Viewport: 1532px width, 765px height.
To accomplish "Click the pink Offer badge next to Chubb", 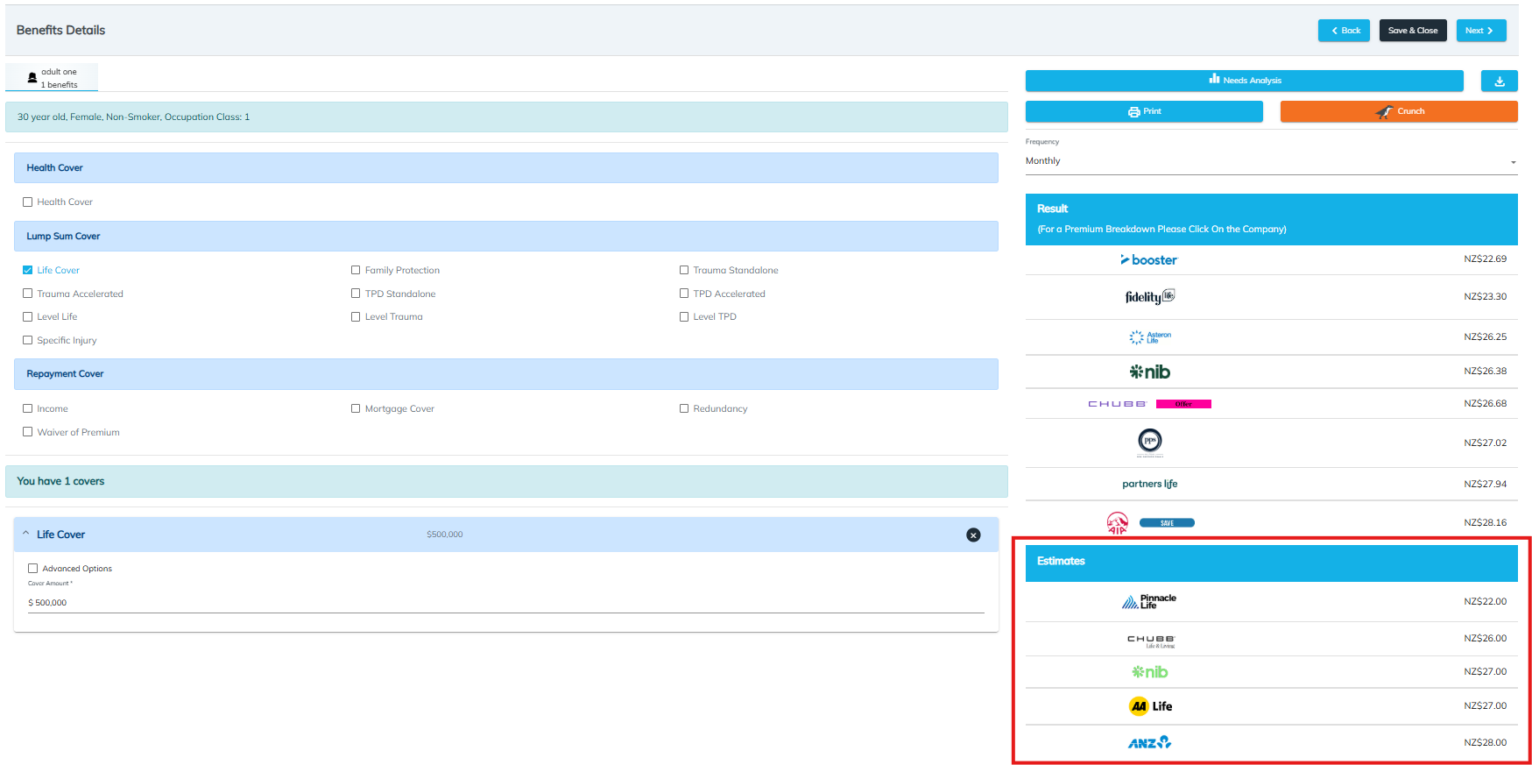I will 1183,404.
